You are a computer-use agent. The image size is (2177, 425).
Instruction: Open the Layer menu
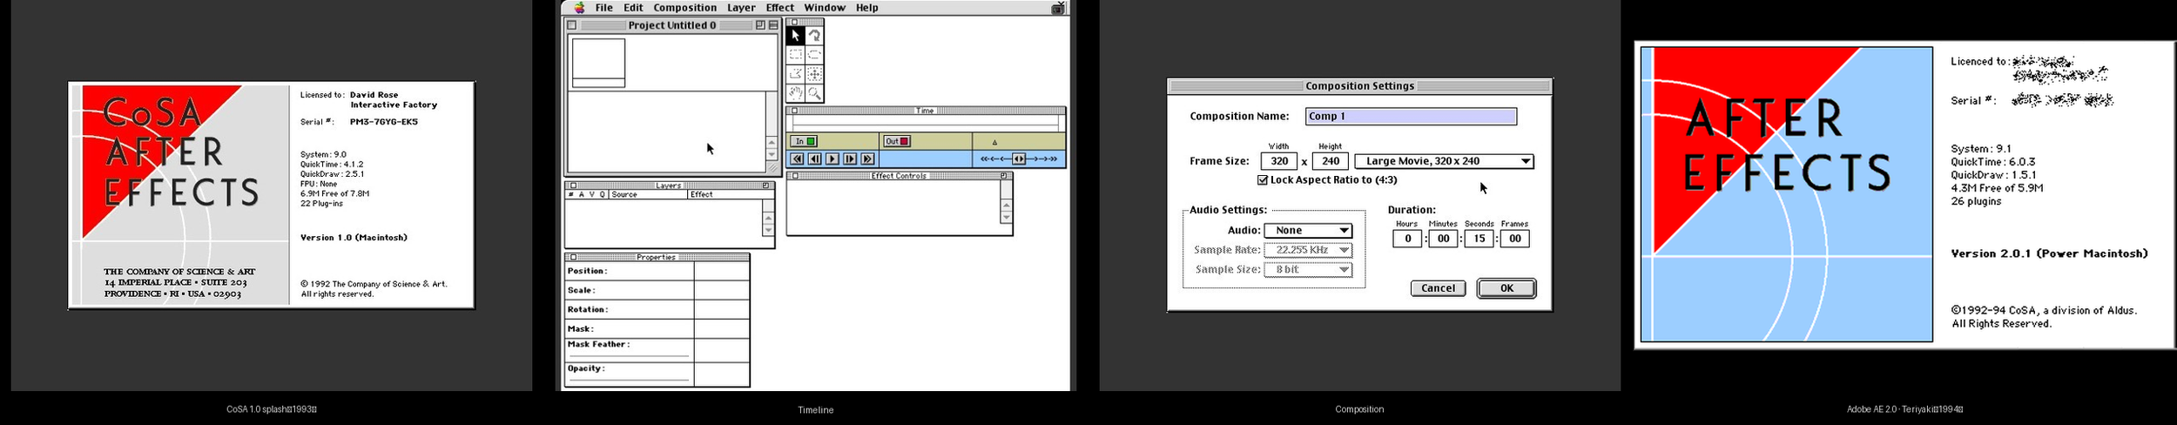(x=741, y=8)
